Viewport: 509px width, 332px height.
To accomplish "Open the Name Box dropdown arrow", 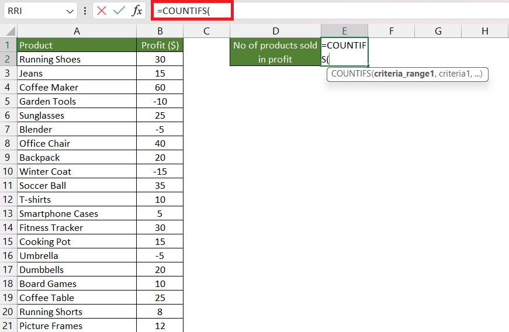I will tap(70, 11).
